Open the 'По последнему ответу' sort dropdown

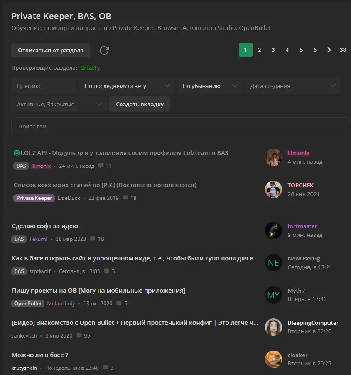127,86
